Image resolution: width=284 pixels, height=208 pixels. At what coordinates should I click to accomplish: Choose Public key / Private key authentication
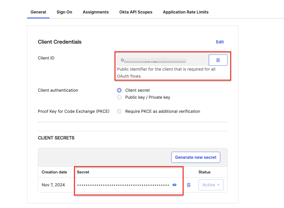[119, 97]
